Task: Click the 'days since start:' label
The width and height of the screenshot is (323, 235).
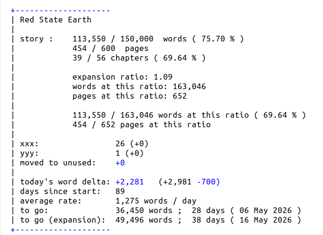Action: (61, 191)
